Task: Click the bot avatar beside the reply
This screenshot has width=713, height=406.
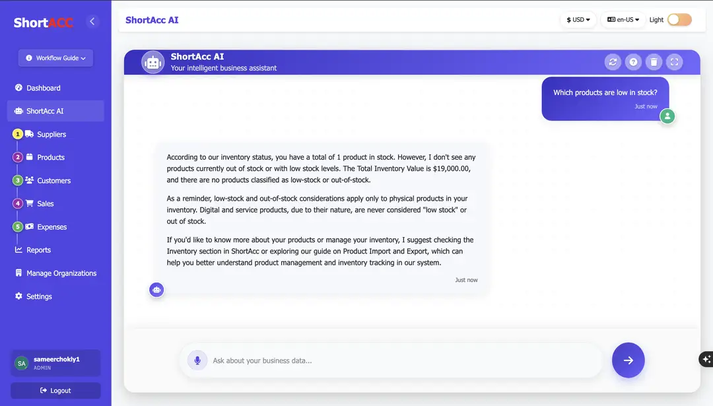Action: click(156, 290)
